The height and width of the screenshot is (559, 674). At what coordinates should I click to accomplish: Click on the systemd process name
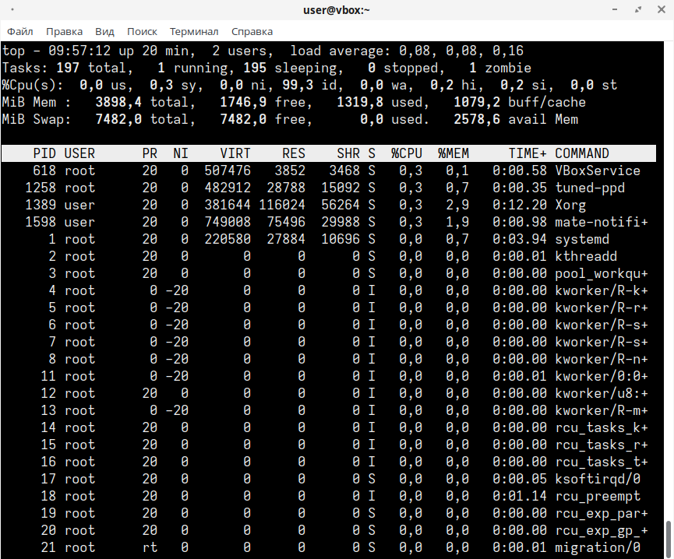[581, 239]
